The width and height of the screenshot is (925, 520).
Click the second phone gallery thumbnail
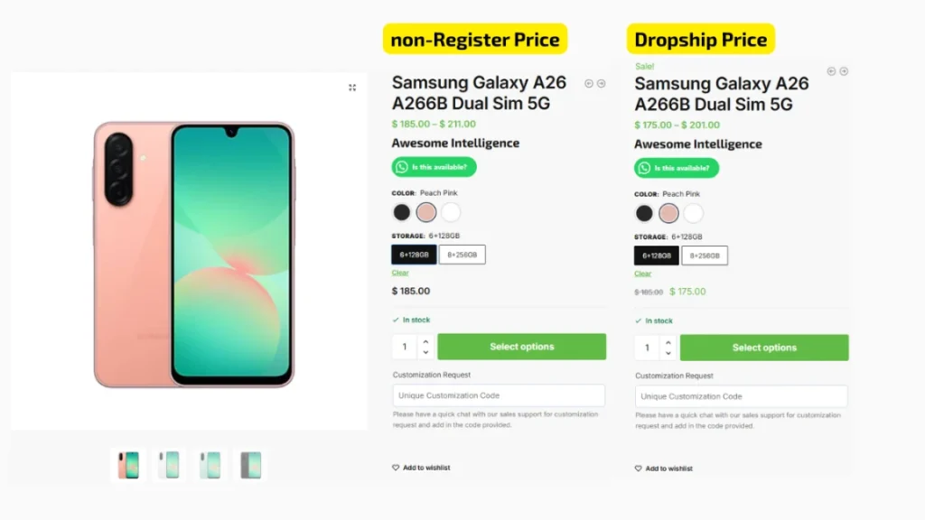tap(168, 463)
